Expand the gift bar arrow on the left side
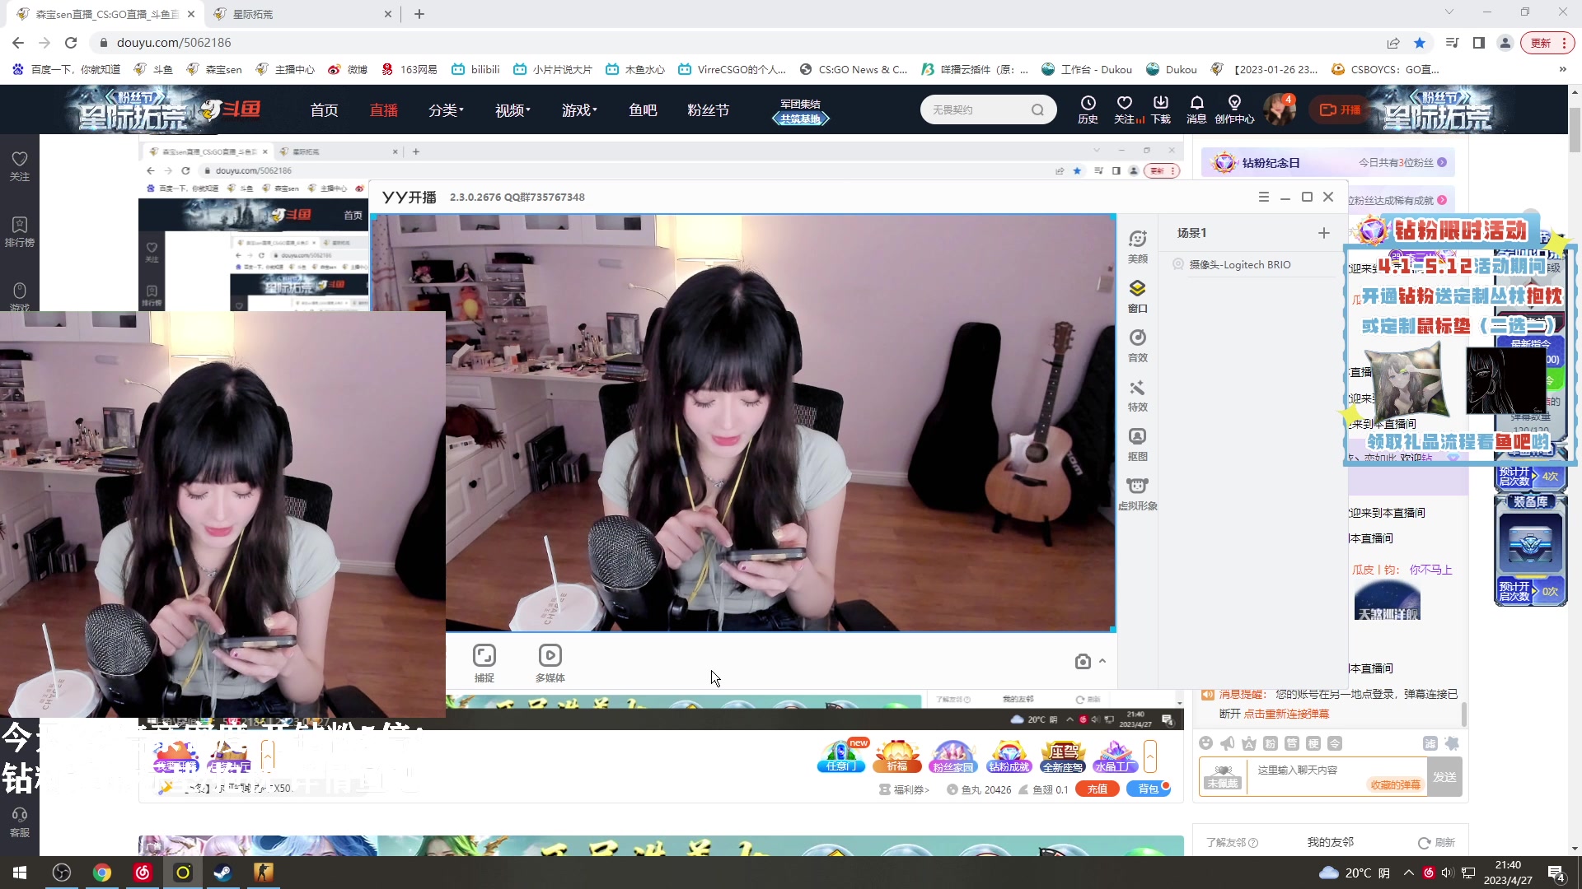The width and height of the screenshot is (1582, 889). [267, 756]
